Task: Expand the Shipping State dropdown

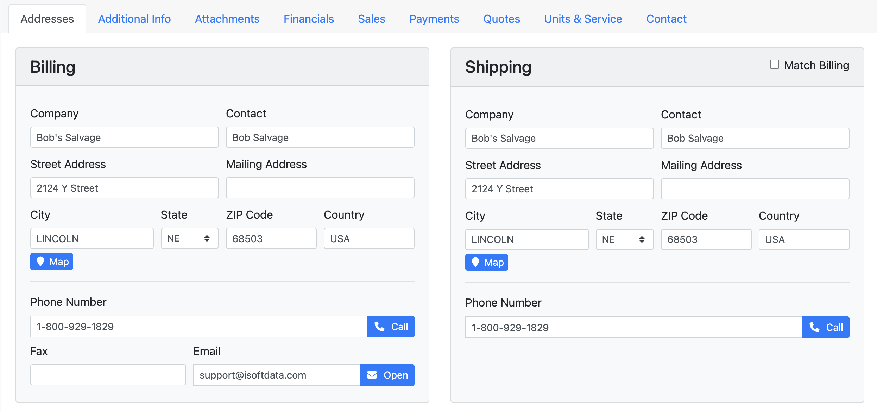Action: pyautogui.click(x=624, y=239)
